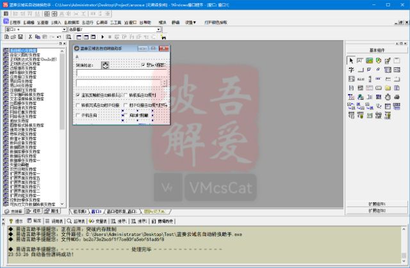Pick the Drawing Board (画板) component
Screen dimensions: 410x268
(388, 61)
